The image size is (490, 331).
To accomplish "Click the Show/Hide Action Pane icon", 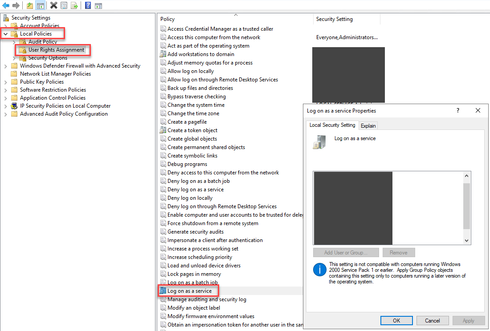I will pos(98,5).
